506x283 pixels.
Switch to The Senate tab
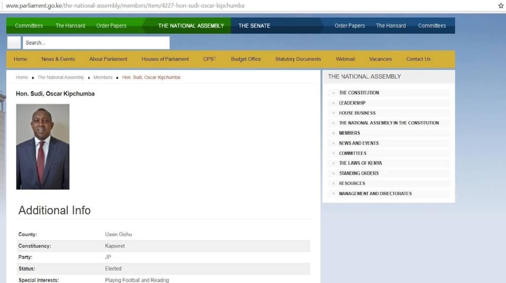255,26
